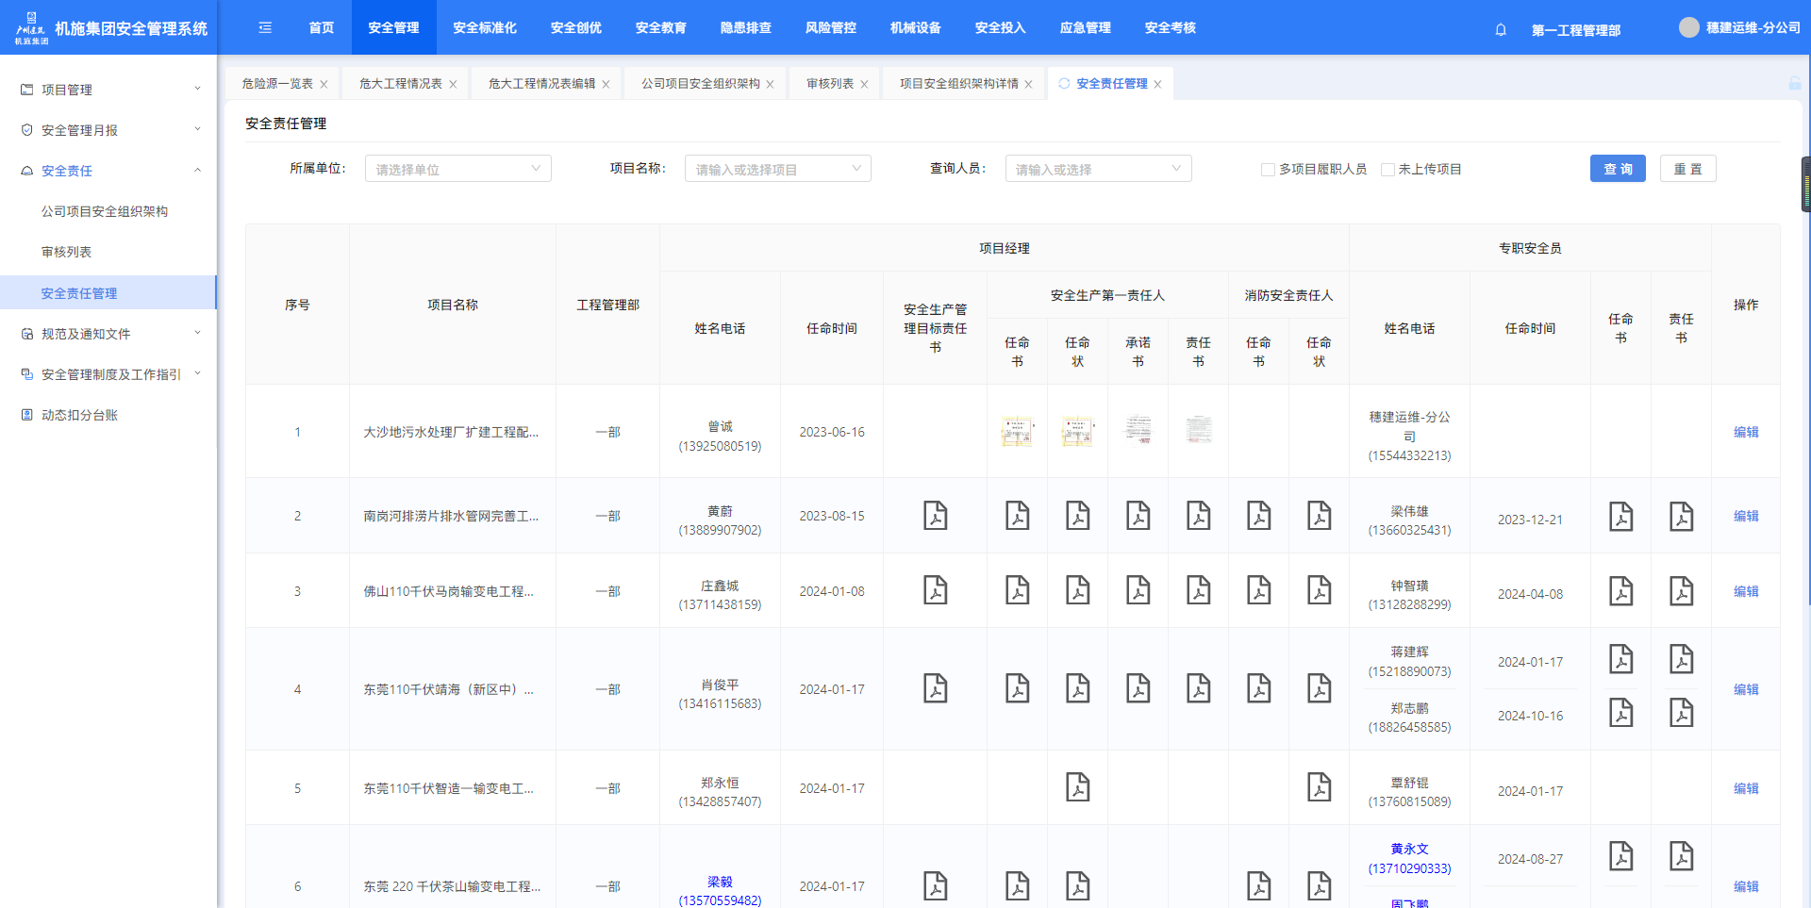Open the 项目名称 dropdown
The image size is (1811, 908).
[x=777, y=169]
